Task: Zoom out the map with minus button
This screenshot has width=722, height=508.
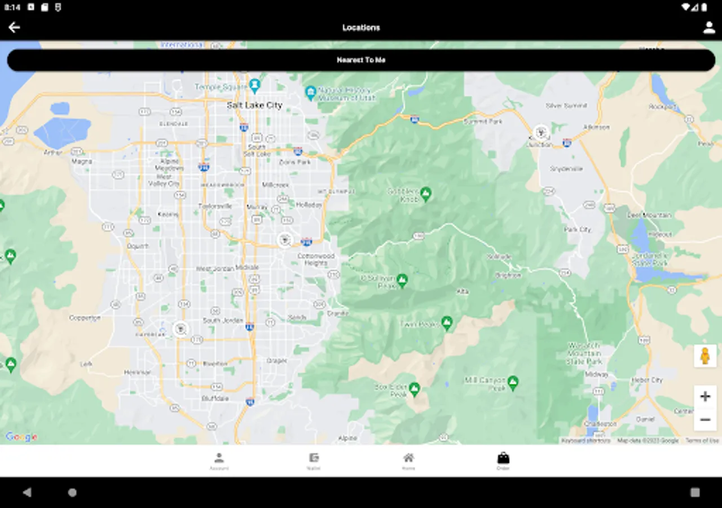Action: (705, 419)
